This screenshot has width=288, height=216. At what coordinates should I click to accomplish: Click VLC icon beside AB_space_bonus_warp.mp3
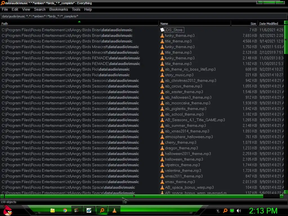(162, 187)
